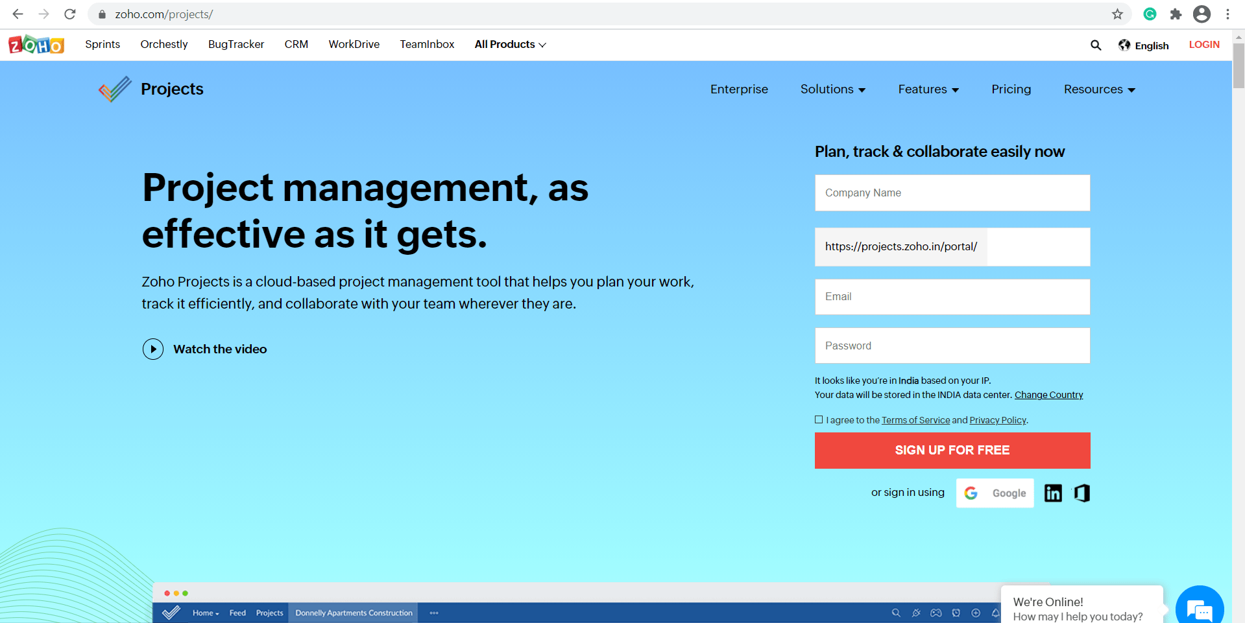Select BugTracker in the top menu
Screen dimensions: 1245x623
(x=236, y=44)
